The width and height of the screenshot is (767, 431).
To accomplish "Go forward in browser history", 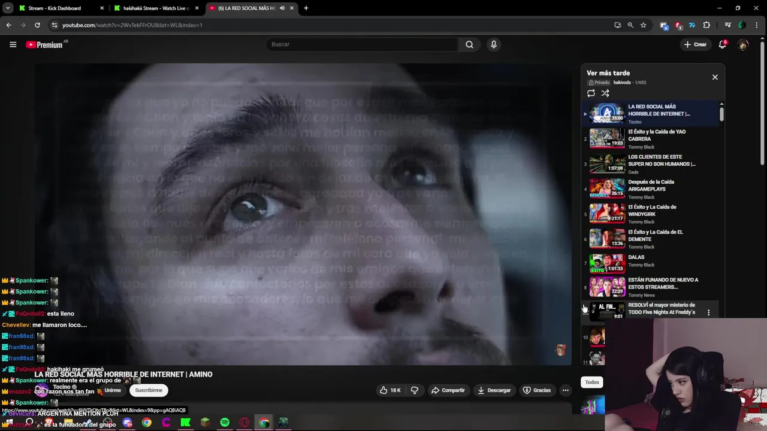I will 23,25.
